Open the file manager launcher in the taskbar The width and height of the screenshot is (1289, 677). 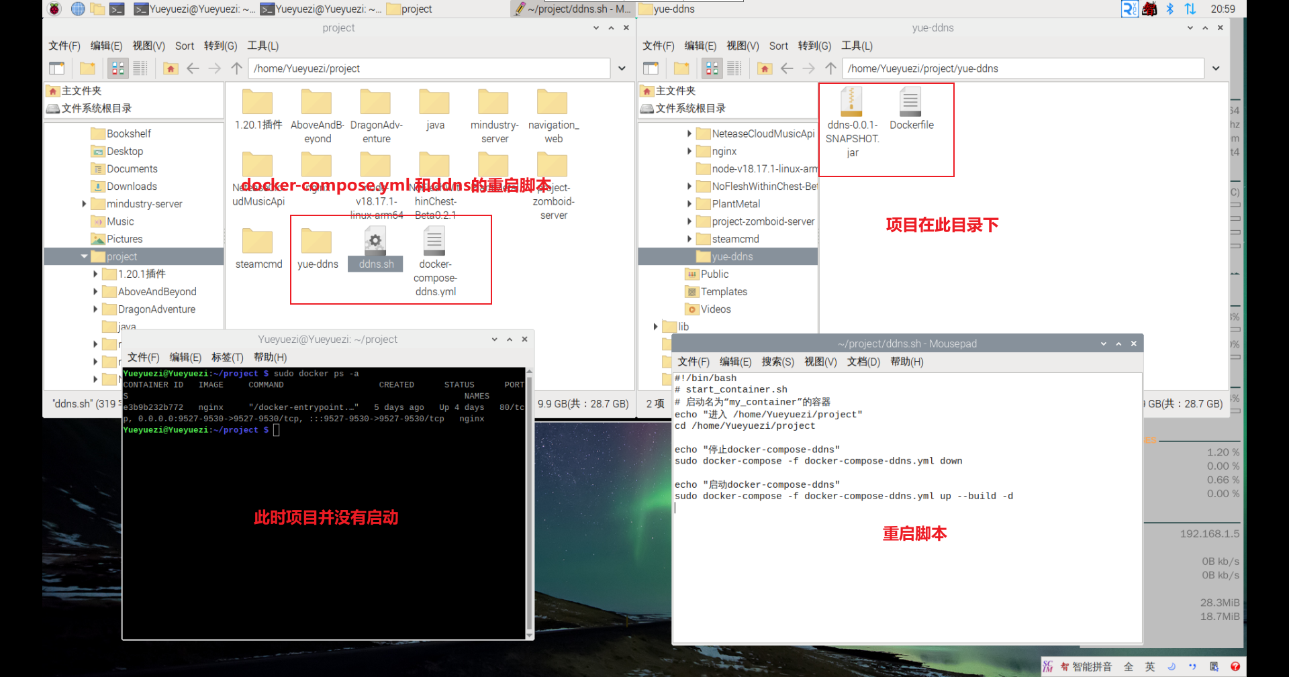click(x=97, y=9)
